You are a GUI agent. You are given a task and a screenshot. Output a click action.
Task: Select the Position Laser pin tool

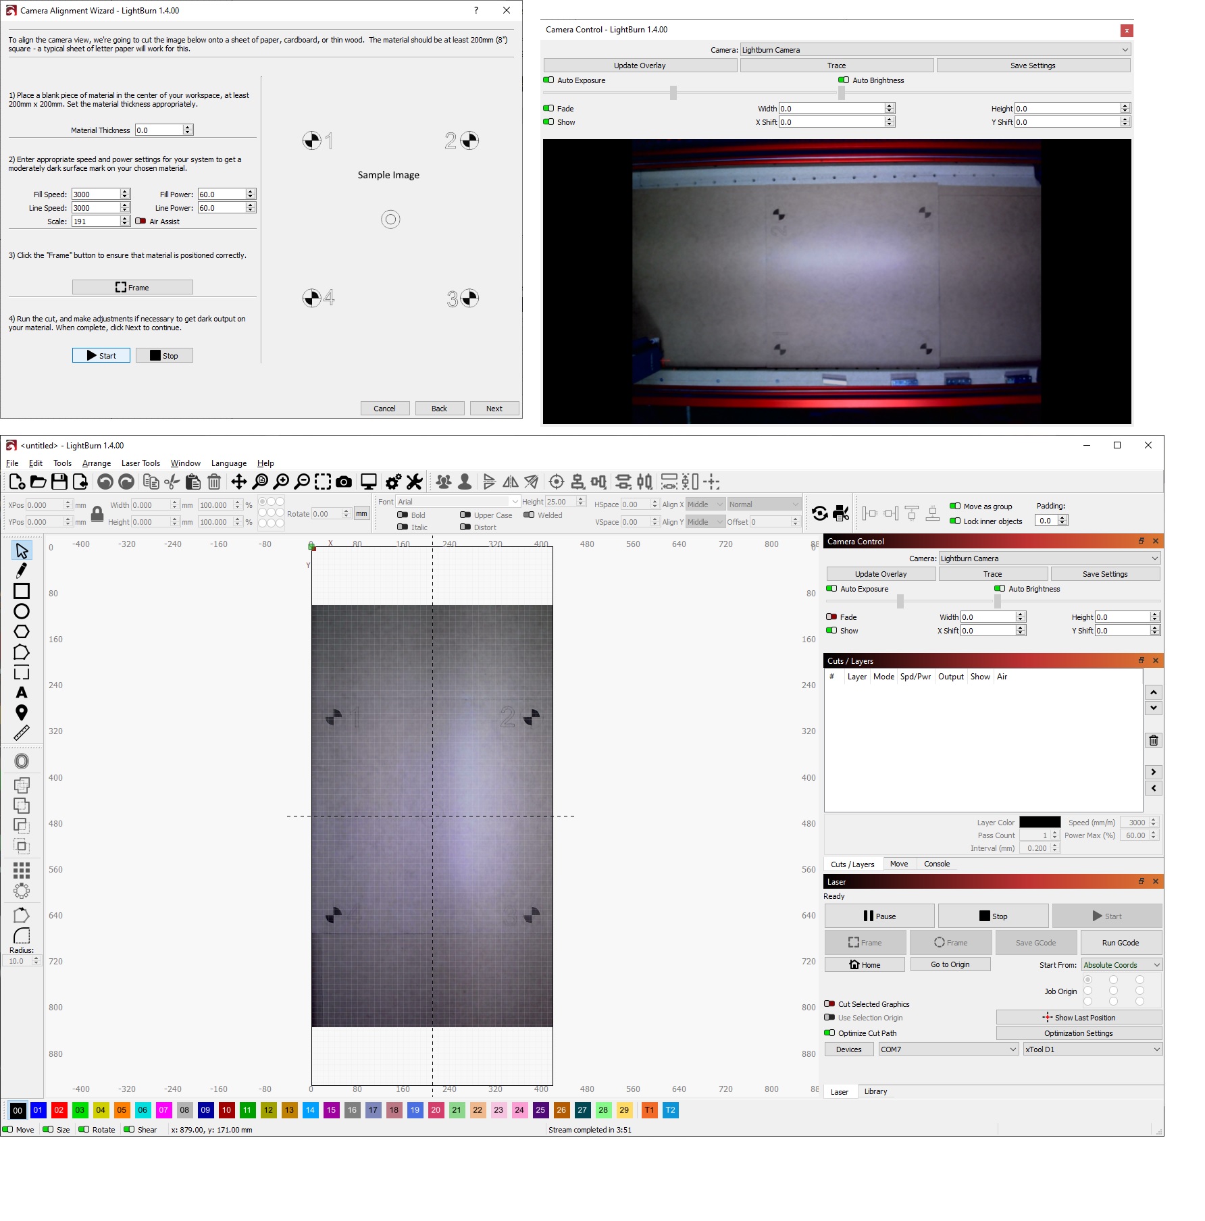point(22,712)
